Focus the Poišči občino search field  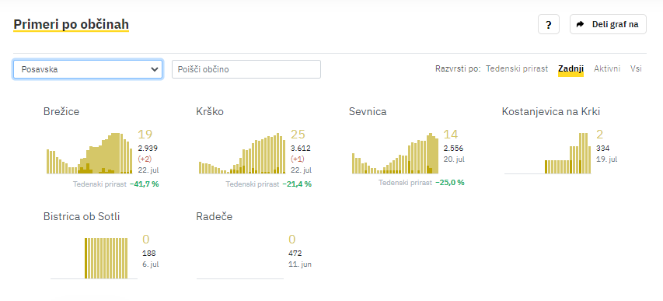pos(246,69)
